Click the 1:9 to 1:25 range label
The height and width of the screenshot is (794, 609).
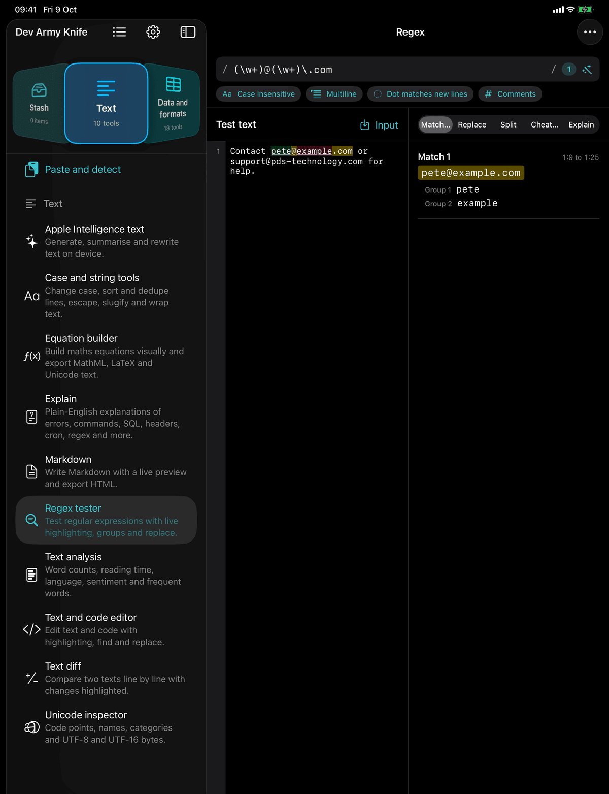click(x=581, y=157)
